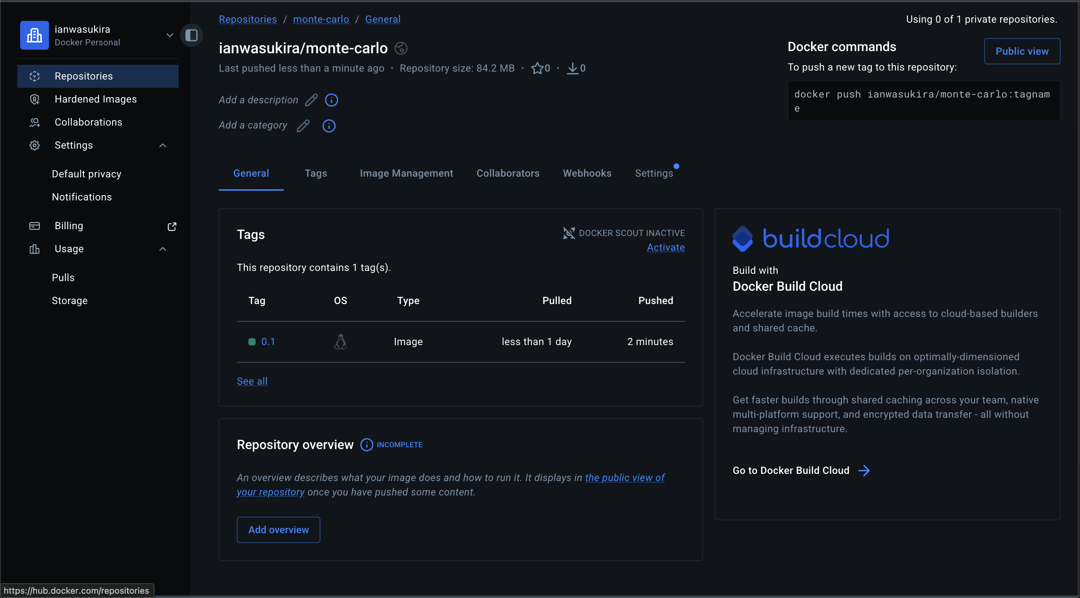Click the Usage chart icon
This screenshot has width=1080, height=598.
click(34, 249)
